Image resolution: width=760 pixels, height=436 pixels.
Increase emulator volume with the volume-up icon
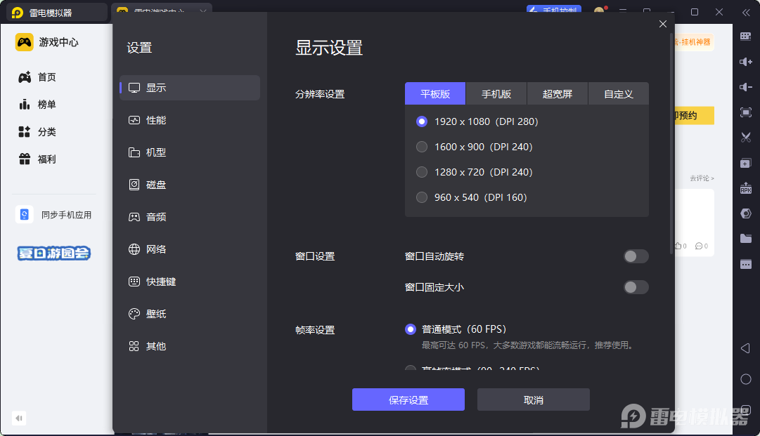click(746, 62)
